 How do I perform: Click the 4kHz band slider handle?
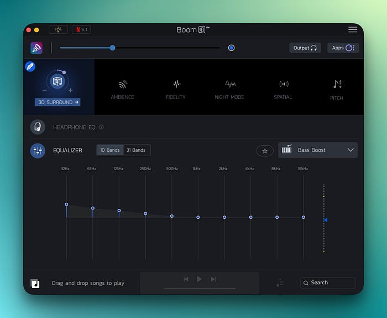[x=251, y=217]
